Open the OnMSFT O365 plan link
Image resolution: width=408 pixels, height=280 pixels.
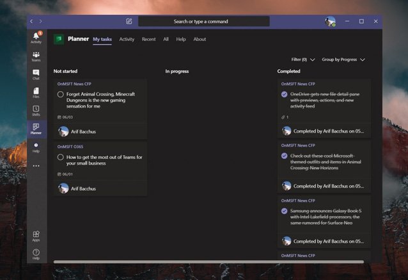(70, 146)
